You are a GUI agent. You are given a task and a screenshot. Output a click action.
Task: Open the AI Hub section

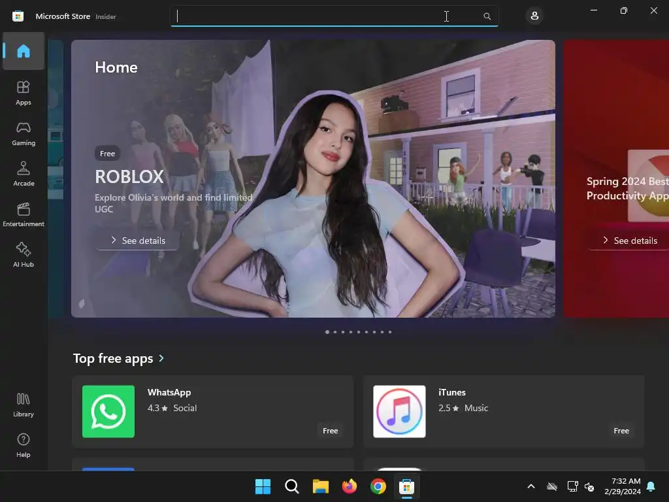pyautogui.click(x=24, y=256)
